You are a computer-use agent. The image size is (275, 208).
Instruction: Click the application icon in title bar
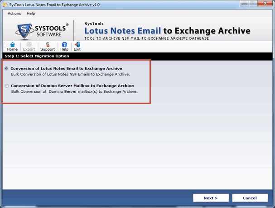point(5,5)
